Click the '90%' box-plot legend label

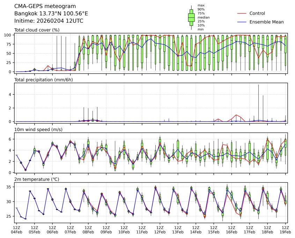click(x=201, y=9)
